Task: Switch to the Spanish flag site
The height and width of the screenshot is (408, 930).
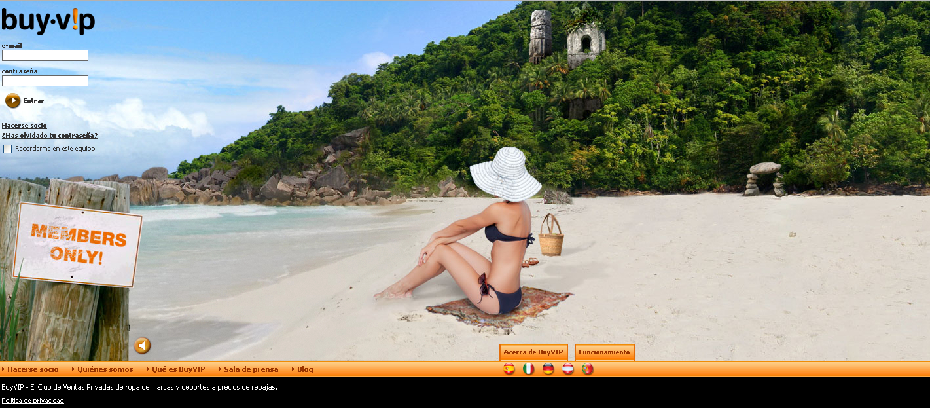Action: point(509,369)
